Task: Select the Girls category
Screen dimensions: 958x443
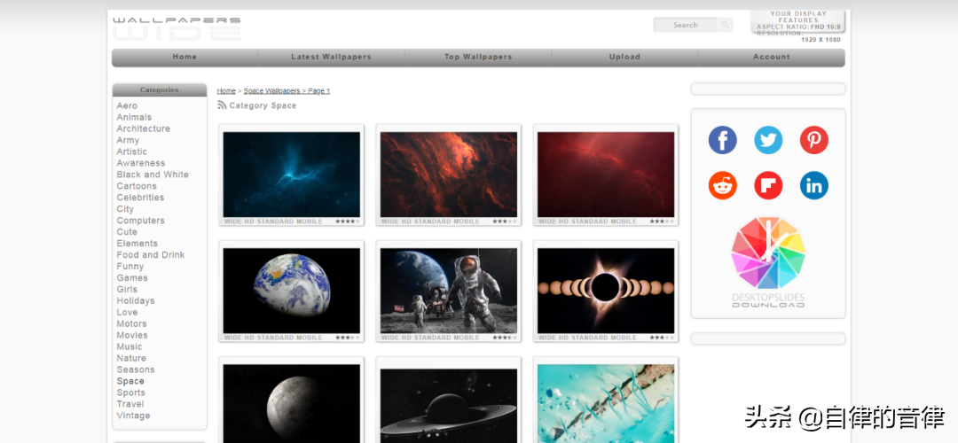Action: 127,289
